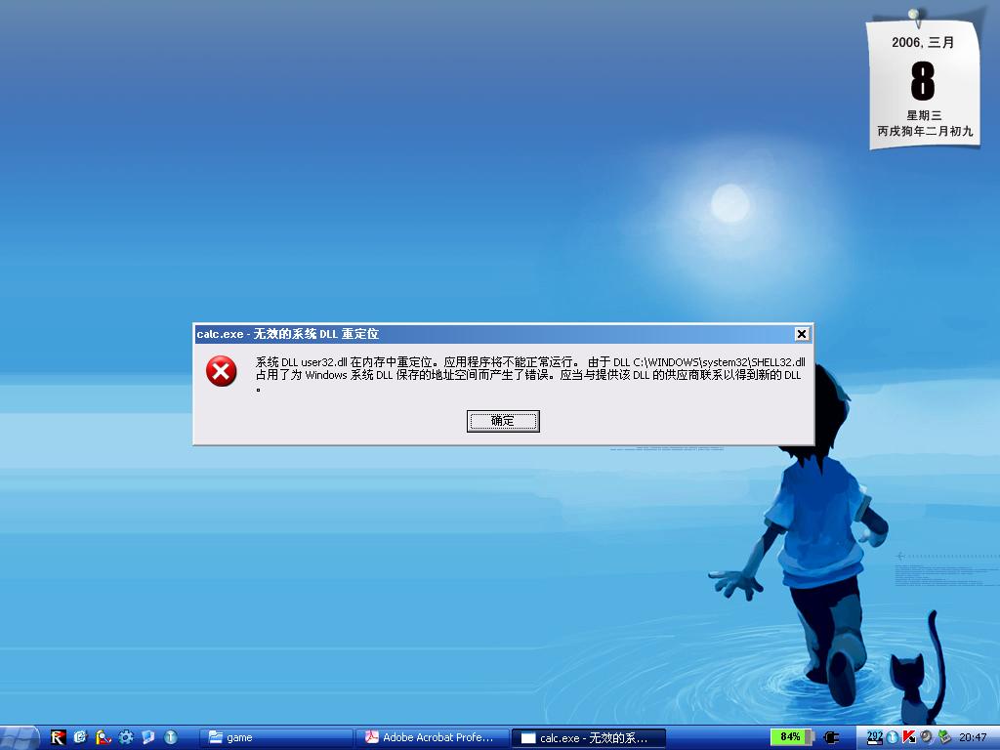This screenshot has width=1000, height=750.
Task: Close the calc.exe error dialog
Action: 801,334
